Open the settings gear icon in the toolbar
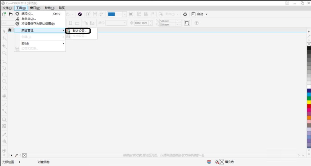311x166 pixels. 185,14
